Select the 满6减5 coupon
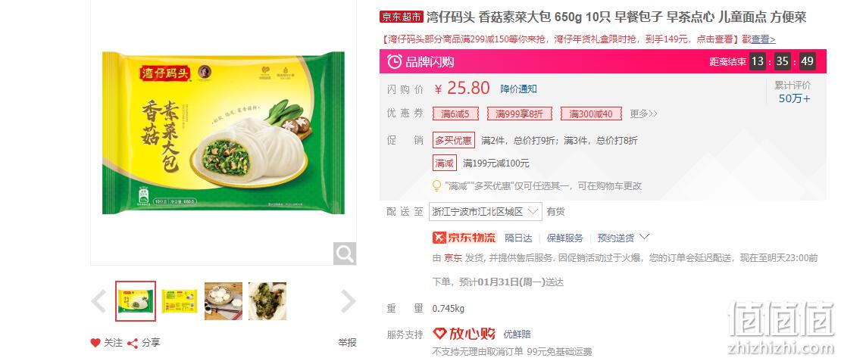The width and height of the screenshot is (841, 361). tap(455, 114)
